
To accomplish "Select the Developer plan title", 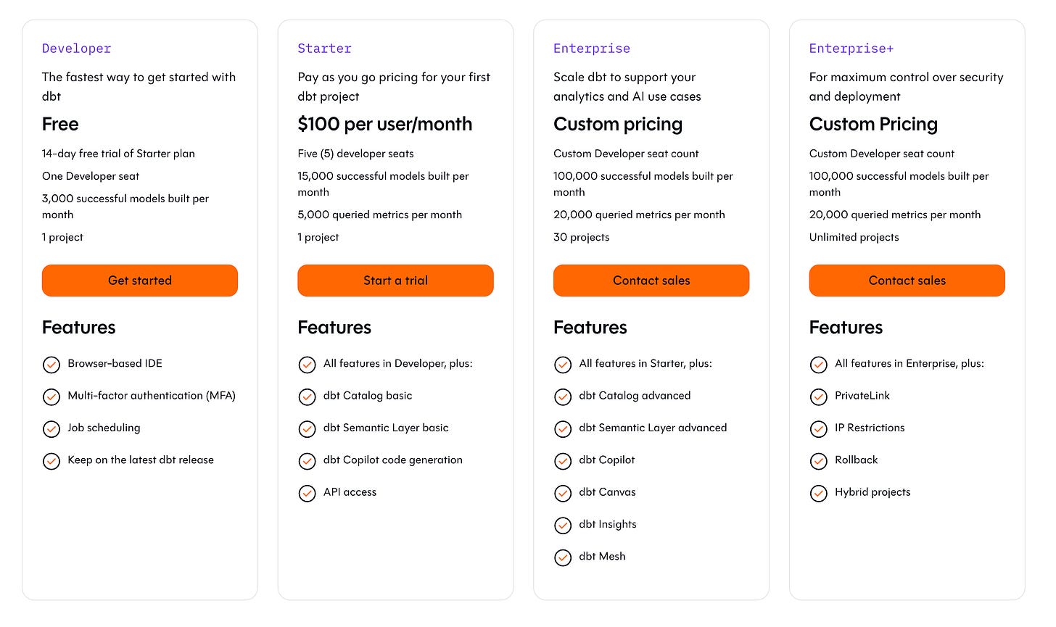I will coord(76,49).
